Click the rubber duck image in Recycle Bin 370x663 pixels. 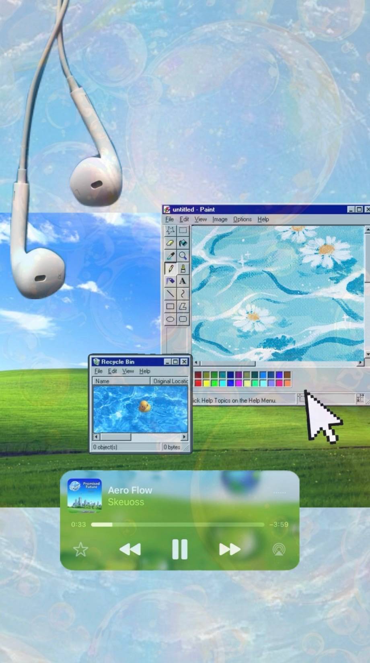144,406
